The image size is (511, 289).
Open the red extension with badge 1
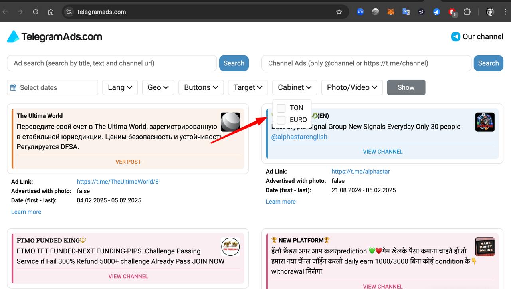tap(452, 12)
